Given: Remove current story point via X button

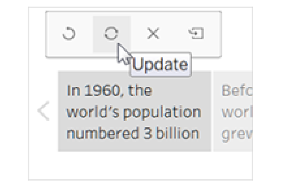Looking at the screenshot, I should 153,34.
